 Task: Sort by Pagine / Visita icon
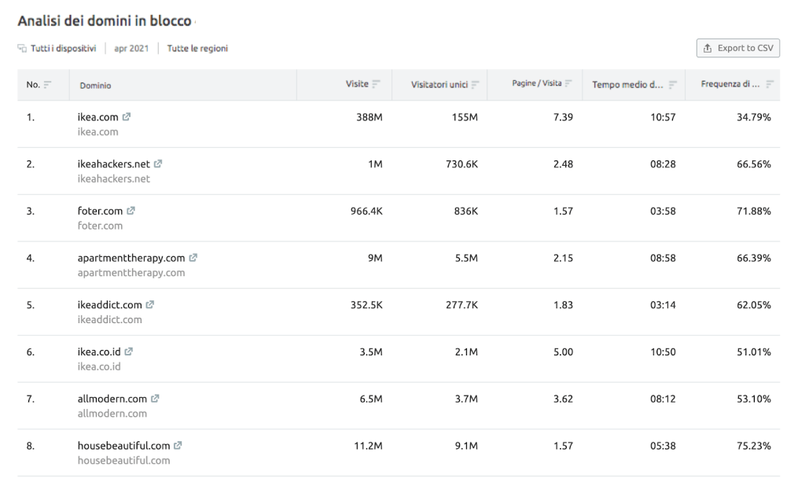tap(568, 83)
